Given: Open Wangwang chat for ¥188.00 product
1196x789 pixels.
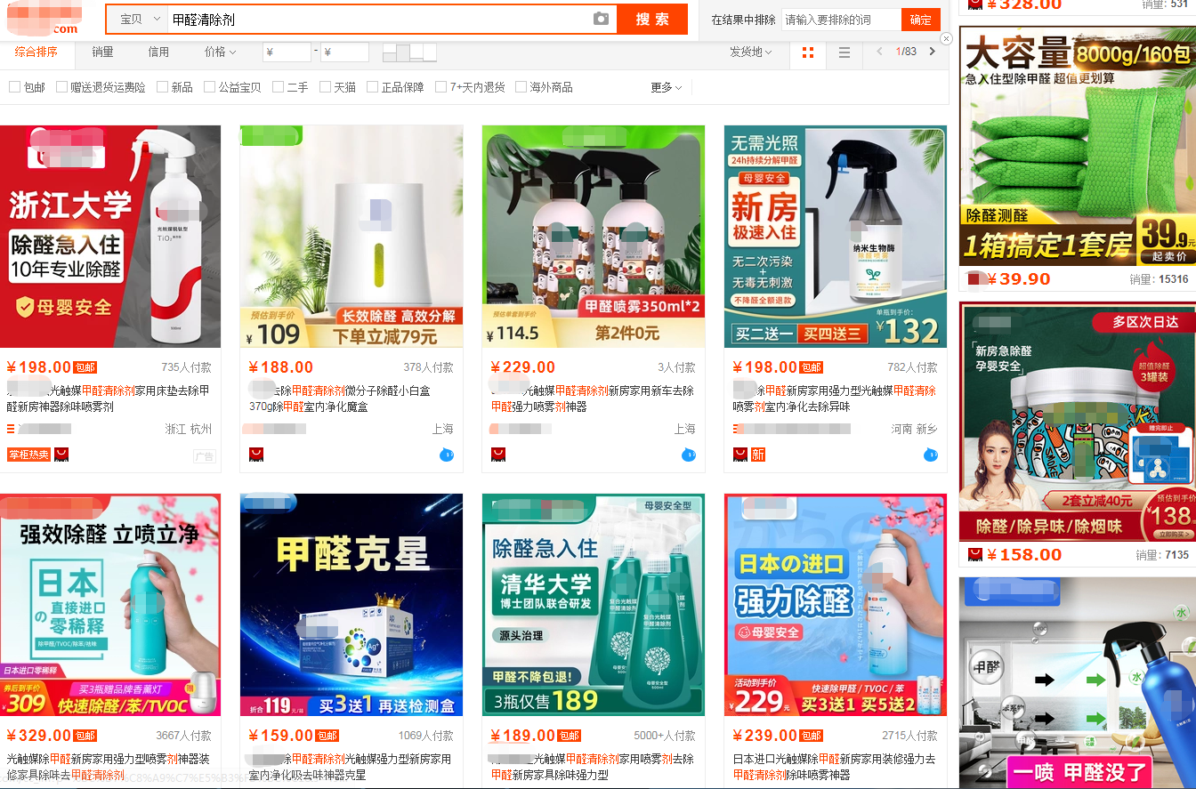Looking at the screenshot, I should [446, 455].
